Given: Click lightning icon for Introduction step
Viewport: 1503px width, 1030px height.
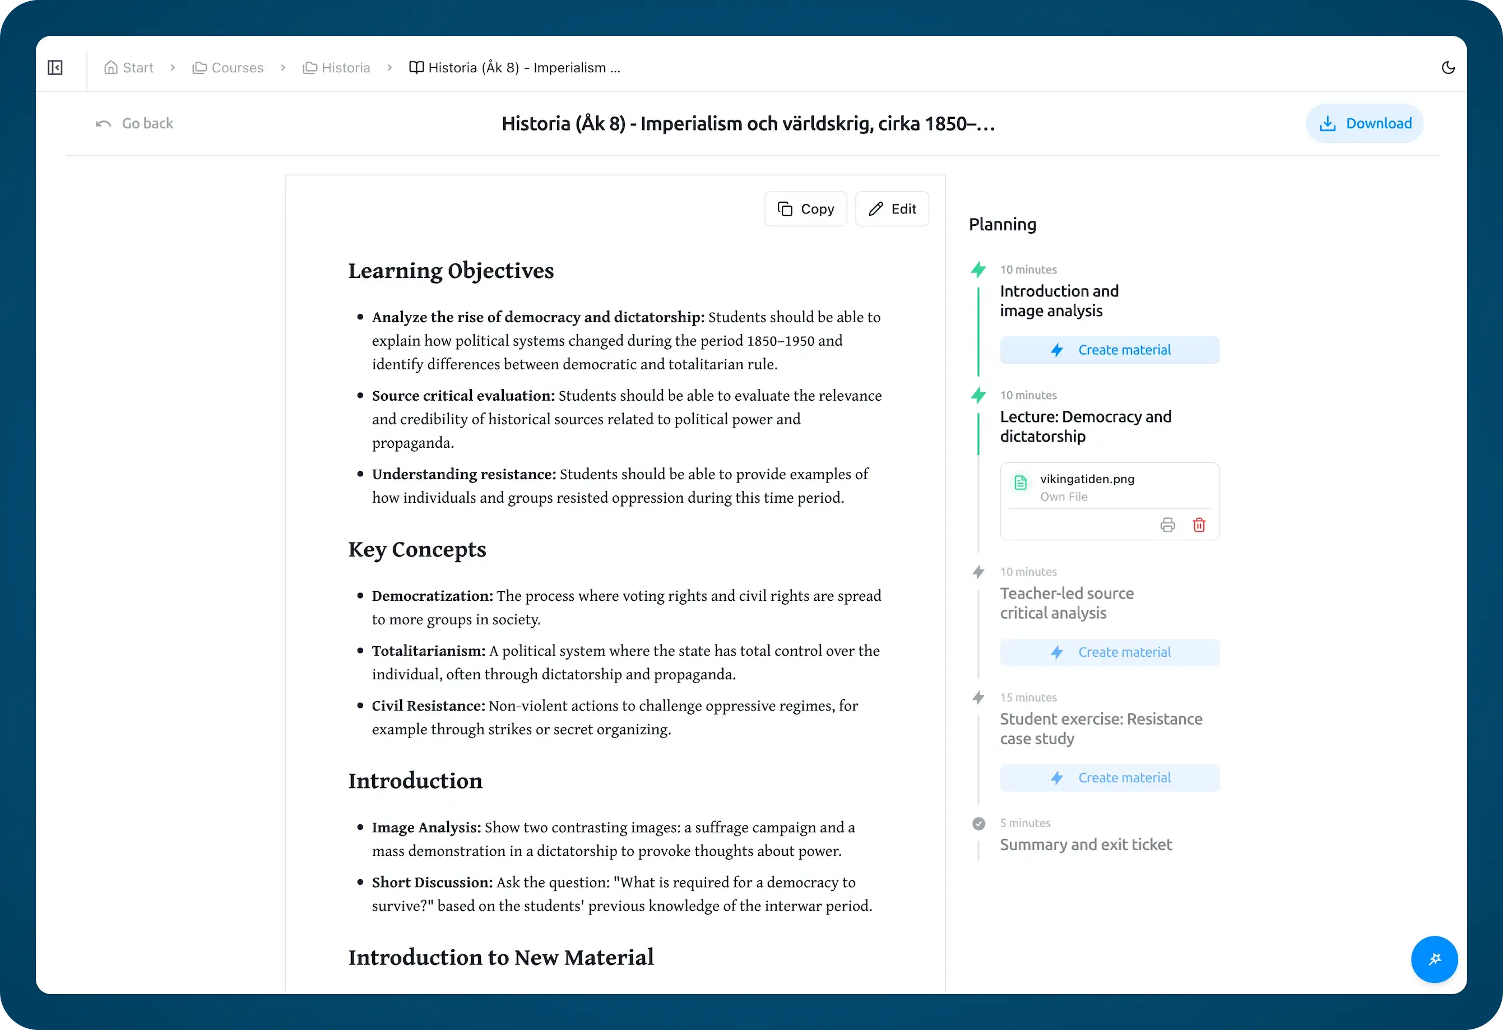Looking at the screenshot, I should click(978, 270).
